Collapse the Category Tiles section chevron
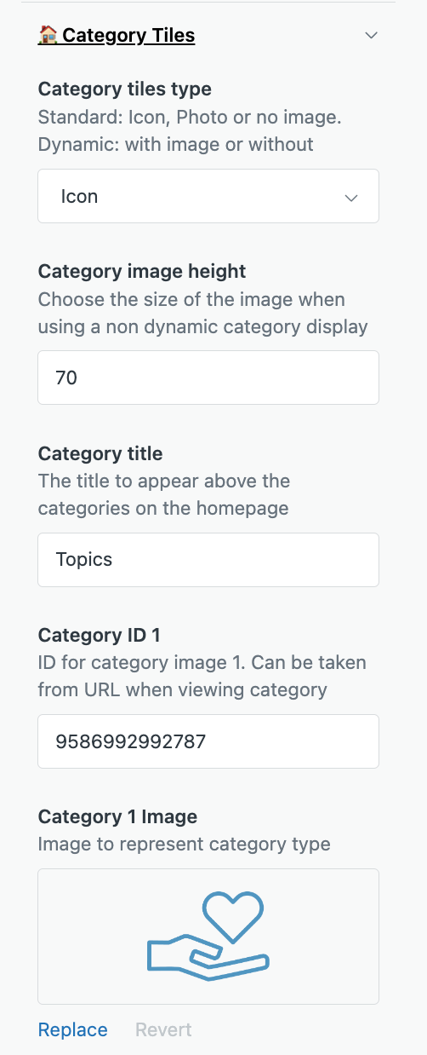Image resolution: width=427 pixels, height=1055 pixels. point(371,35)
